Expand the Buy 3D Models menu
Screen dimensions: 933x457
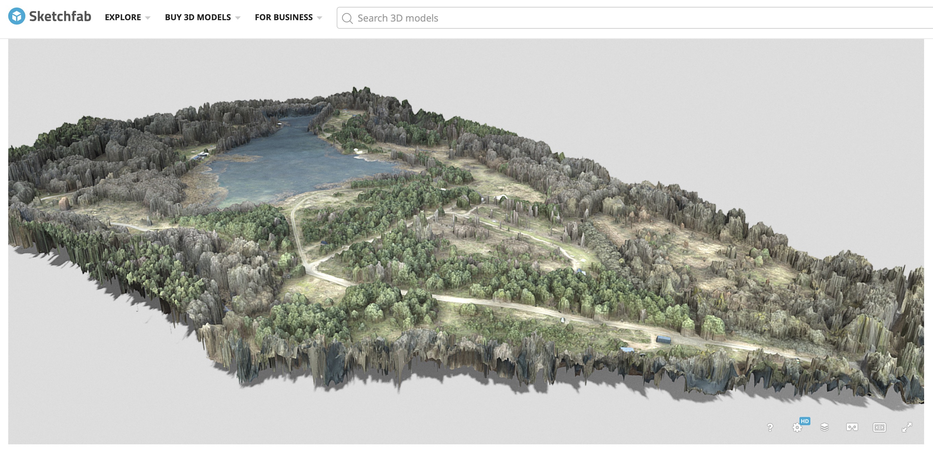click(x=202, y=17)
